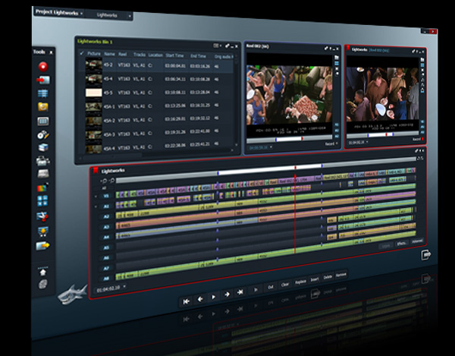The image size is (455, 356).
Task: Toggle the A1 track in timeline
Action: tap(106, 206)
